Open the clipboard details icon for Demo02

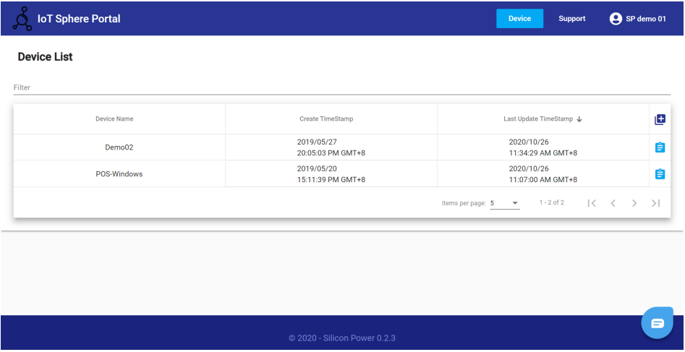(x=660, y=147)
